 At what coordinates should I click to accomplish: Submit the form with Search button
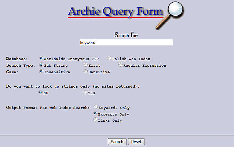[117, 142]
